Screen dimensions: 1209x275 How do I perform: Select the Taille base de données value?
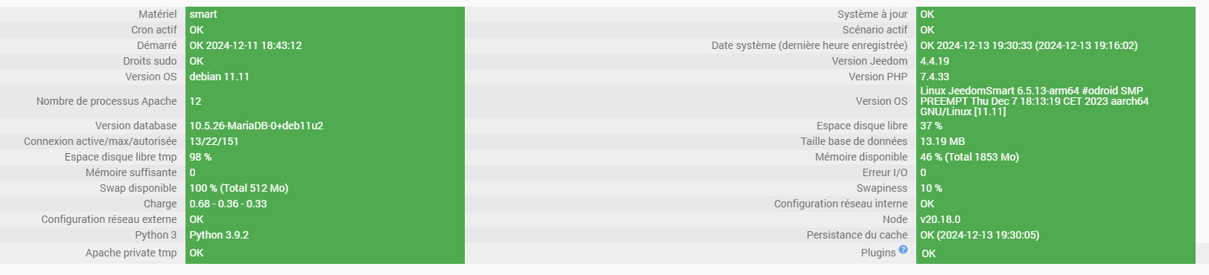(942, 141)
